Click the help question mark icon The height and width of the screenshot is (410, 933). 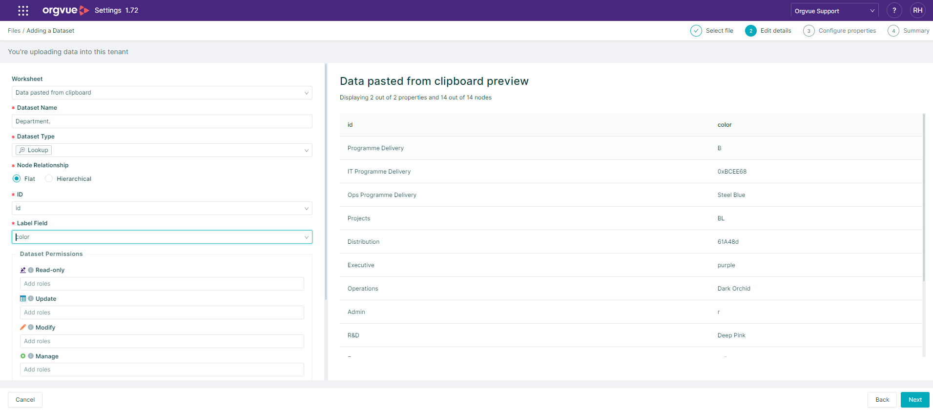point(894,10)
